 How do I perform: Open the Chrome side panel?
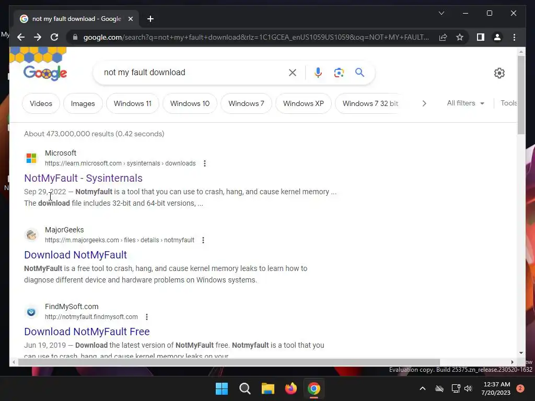point(481,37)
